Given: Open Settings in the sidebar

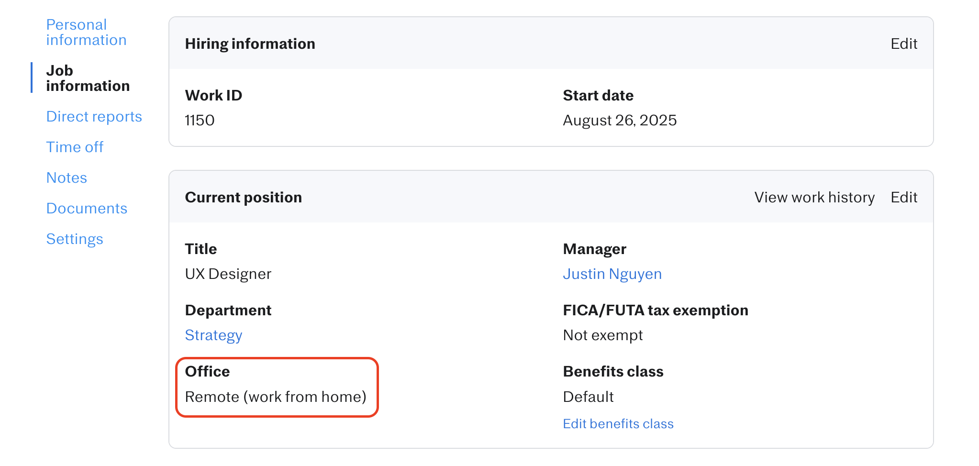Looking at the screenshot, I should point(75,239).
